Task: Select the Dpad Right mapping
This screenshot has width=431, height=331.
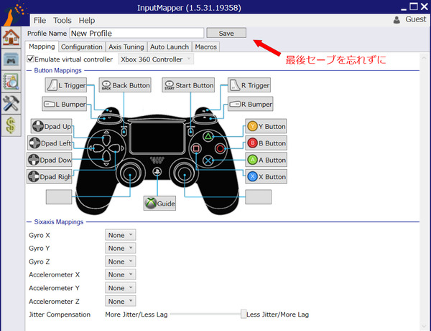Action: 50,177
